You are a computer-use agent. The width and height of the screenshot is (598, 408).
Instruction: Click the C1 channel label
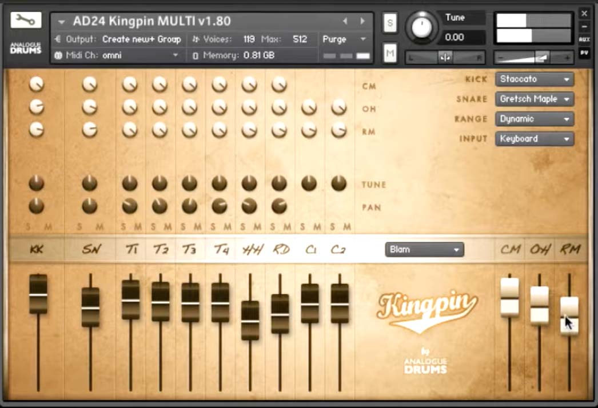pos(311,249)
